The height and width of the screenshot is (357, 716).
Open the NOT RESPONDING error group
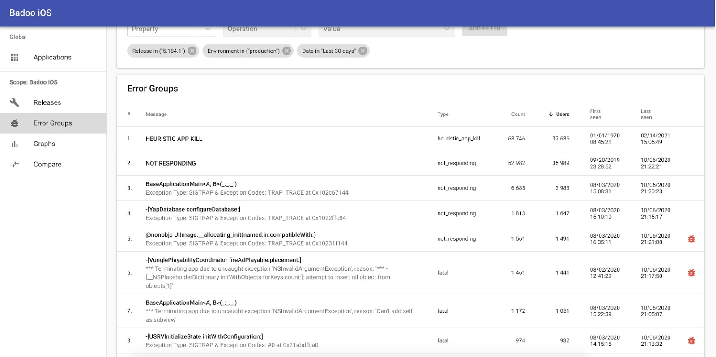click(x=411, y=163)
